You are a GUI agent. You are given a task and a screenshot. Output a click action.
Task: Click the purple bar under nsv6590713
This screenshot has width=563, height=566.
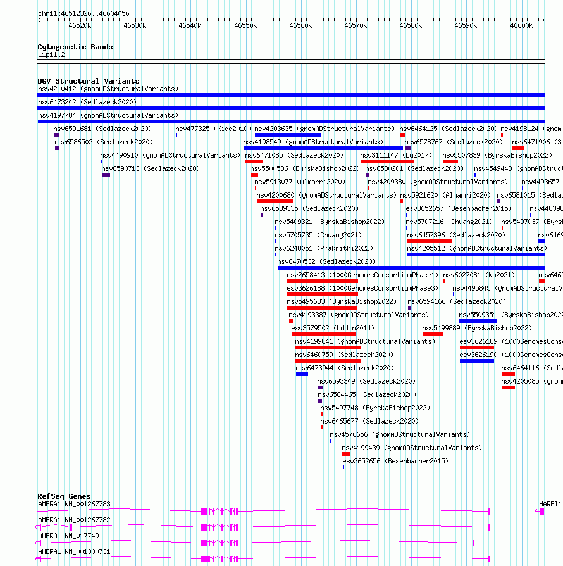(106, 175)
